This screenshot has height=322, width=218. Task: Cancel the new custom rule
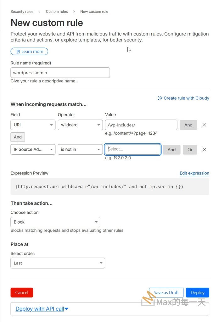coord(22,292)
